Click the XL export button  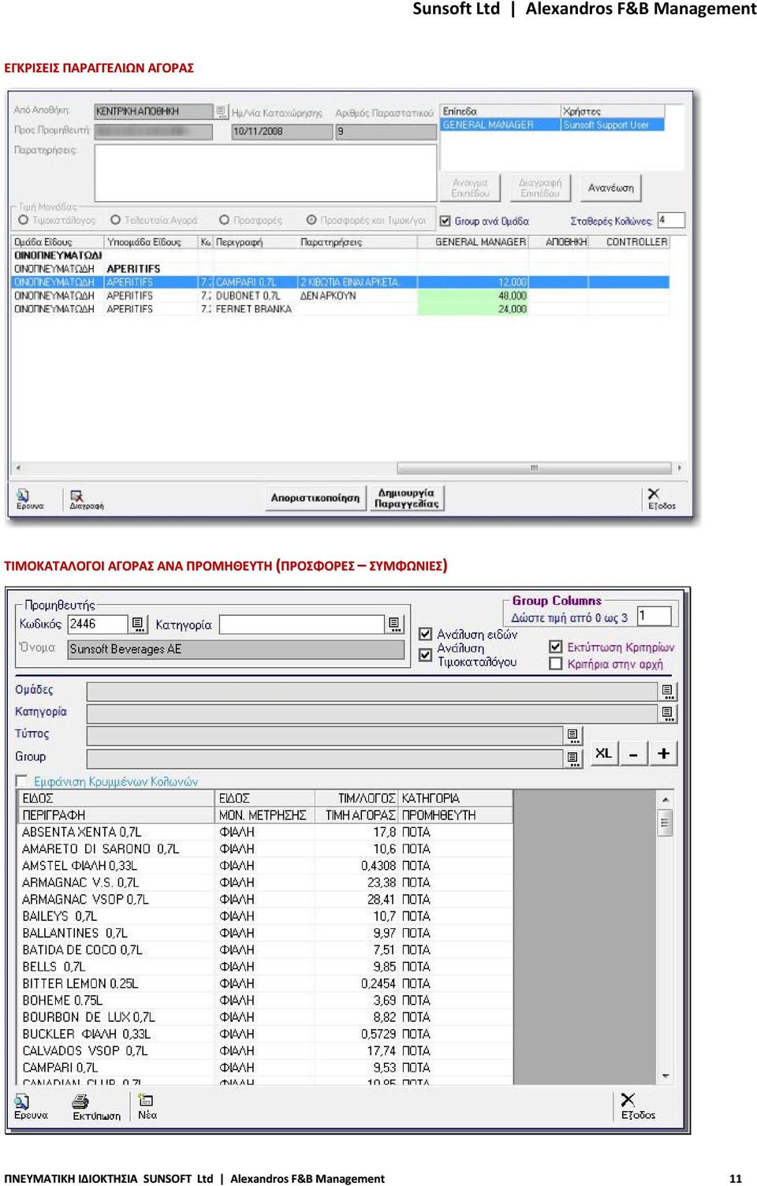coord(604,753)
